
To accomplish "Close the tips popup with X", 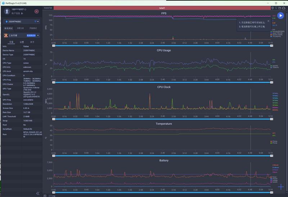I will pos(268,21).
